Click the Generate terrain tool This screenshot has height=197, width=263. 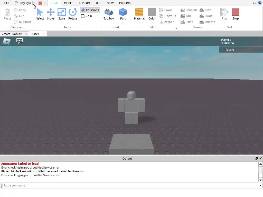(x=189, y=10)
